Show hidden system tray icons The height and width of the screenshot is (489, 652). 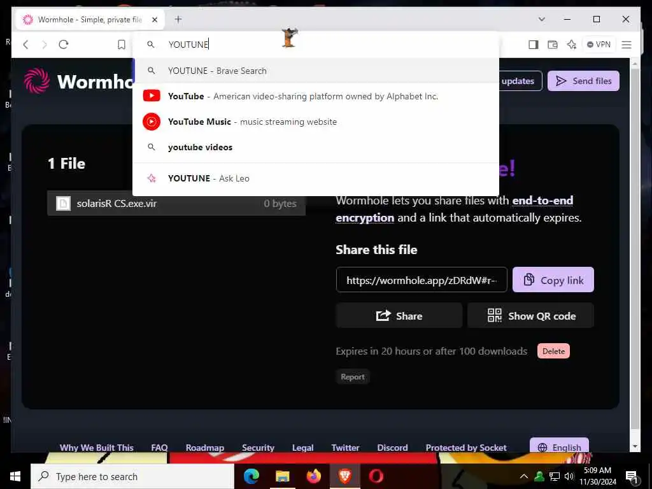pos(524,476)
